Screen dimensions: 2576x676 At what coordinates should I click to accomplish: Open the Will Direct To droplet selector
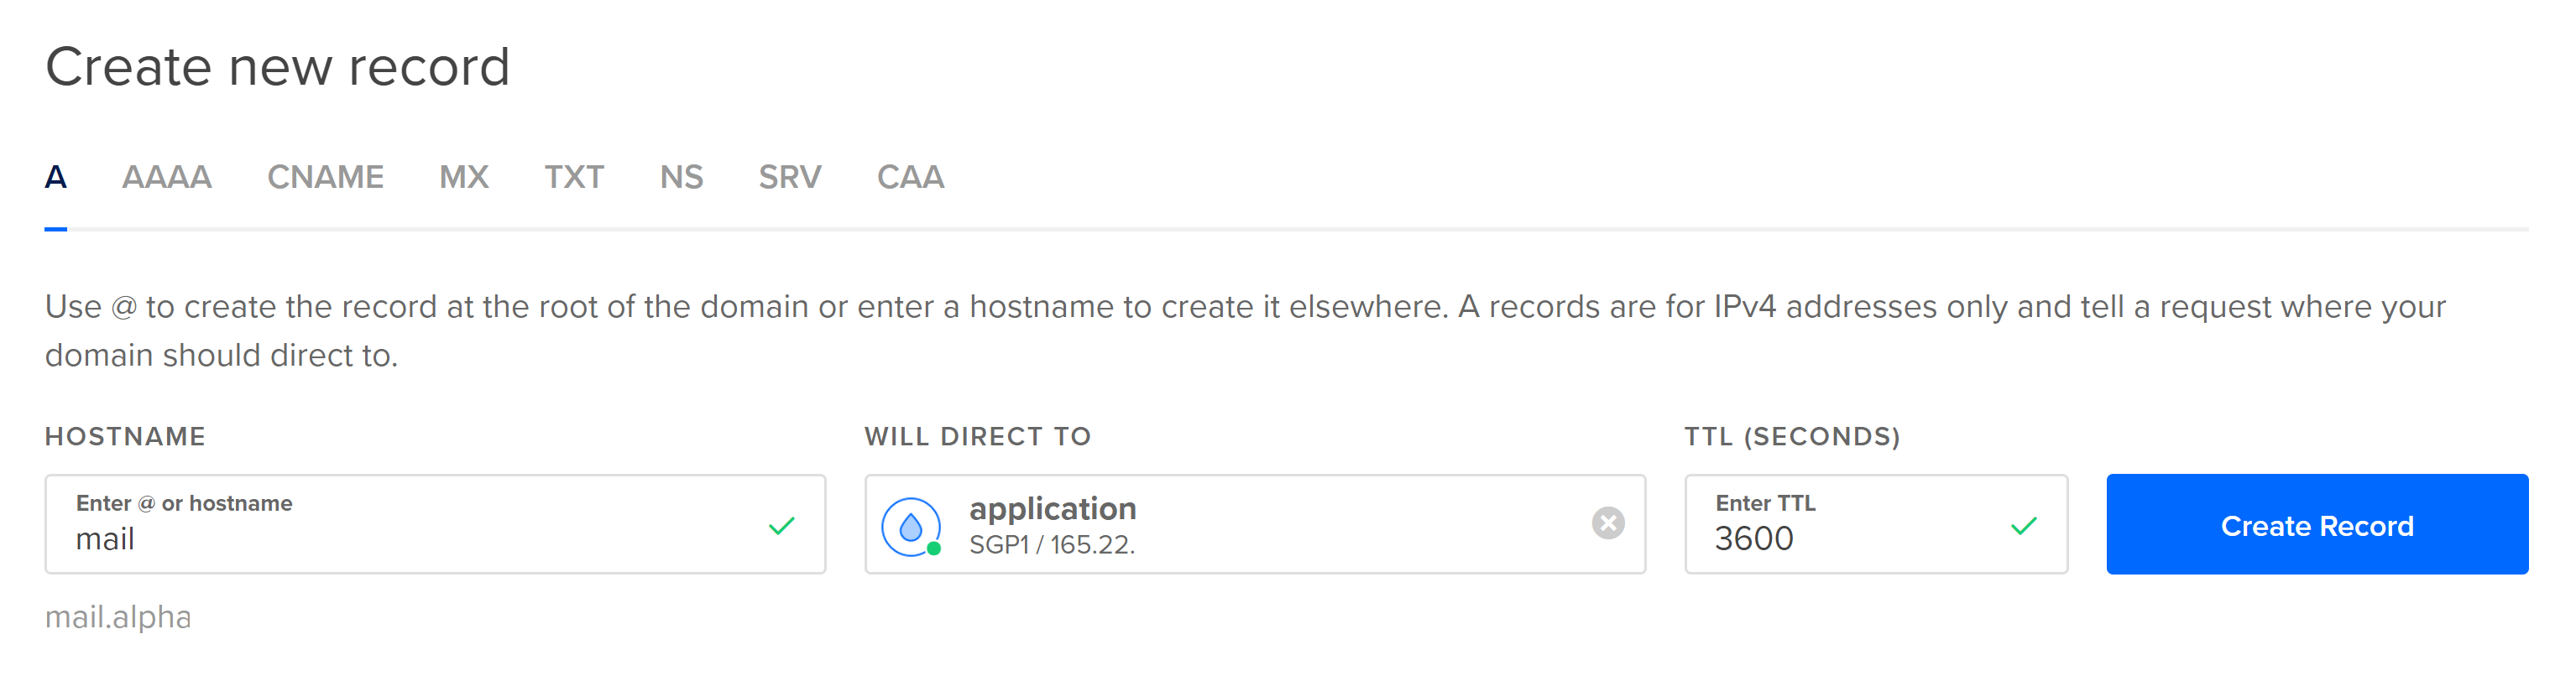point(1255,524)
